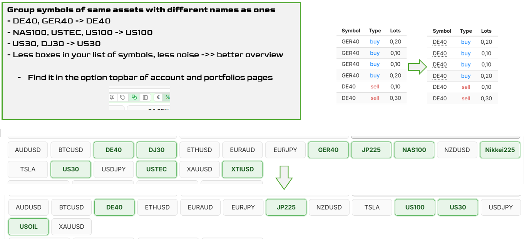
Task: Select JP225 in the symbol list containing NAS100
Action: (x=371, y=150)
